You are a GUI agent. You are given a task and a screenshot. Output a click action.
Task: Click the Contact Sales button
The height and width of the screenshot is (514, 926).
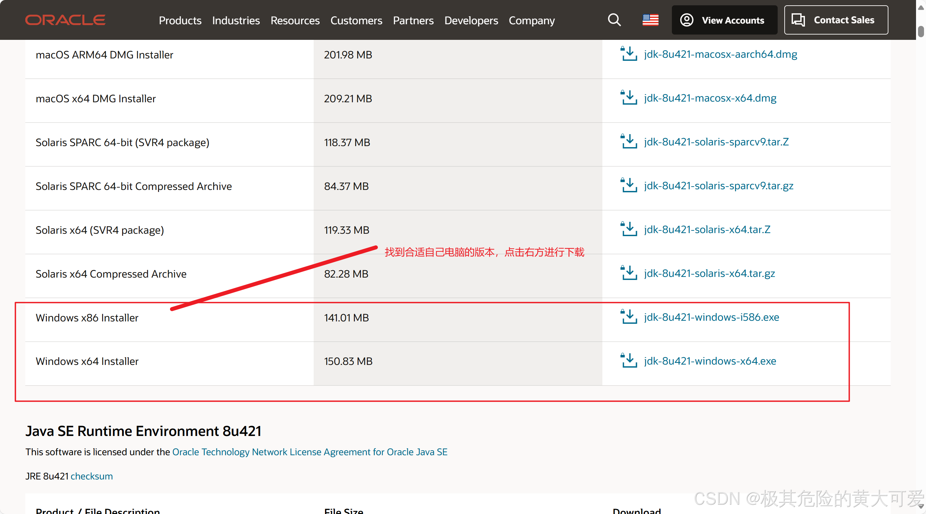click(836, 20)
